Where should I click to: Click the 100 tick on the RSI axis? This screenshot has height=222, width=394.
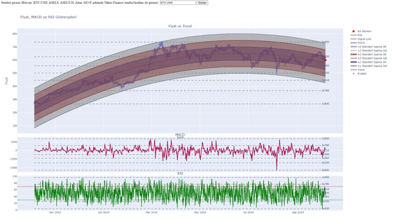(15, 176)
